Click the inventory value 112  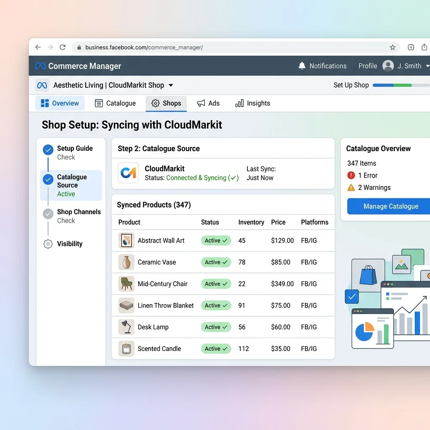(244, 349)
